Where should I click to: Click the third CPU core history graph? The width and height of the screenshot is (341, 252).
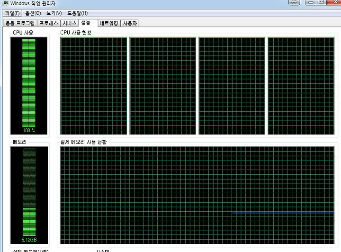click(232, 86)
